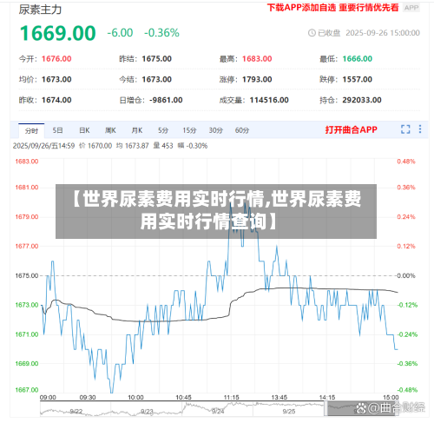The height and width of the screenshot is (423, 434).
Task: Click the 持仓 value 292033.00
Action: pos(362,100)
